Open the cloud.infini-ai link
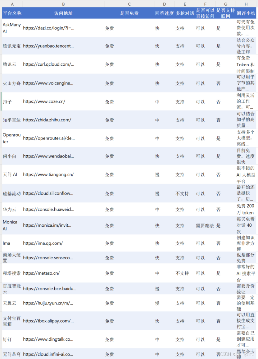Viewport: 258px width, 359px height. [x=48, y=354]
